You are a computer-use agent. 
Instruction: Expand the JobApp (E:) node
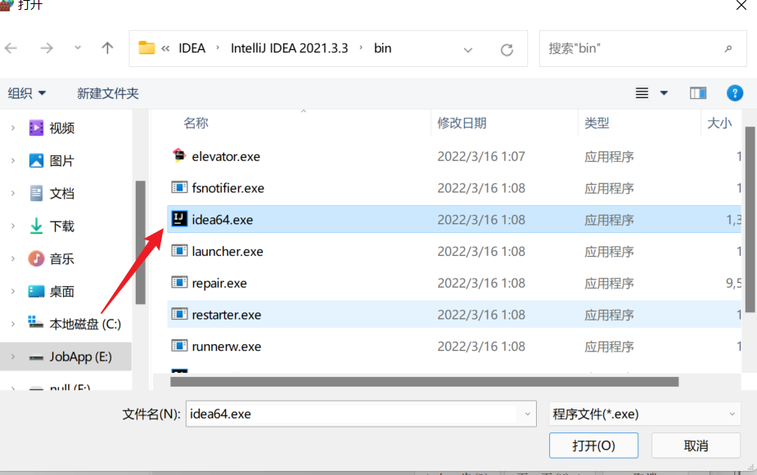pyautogui.click(x=12, y=356)
